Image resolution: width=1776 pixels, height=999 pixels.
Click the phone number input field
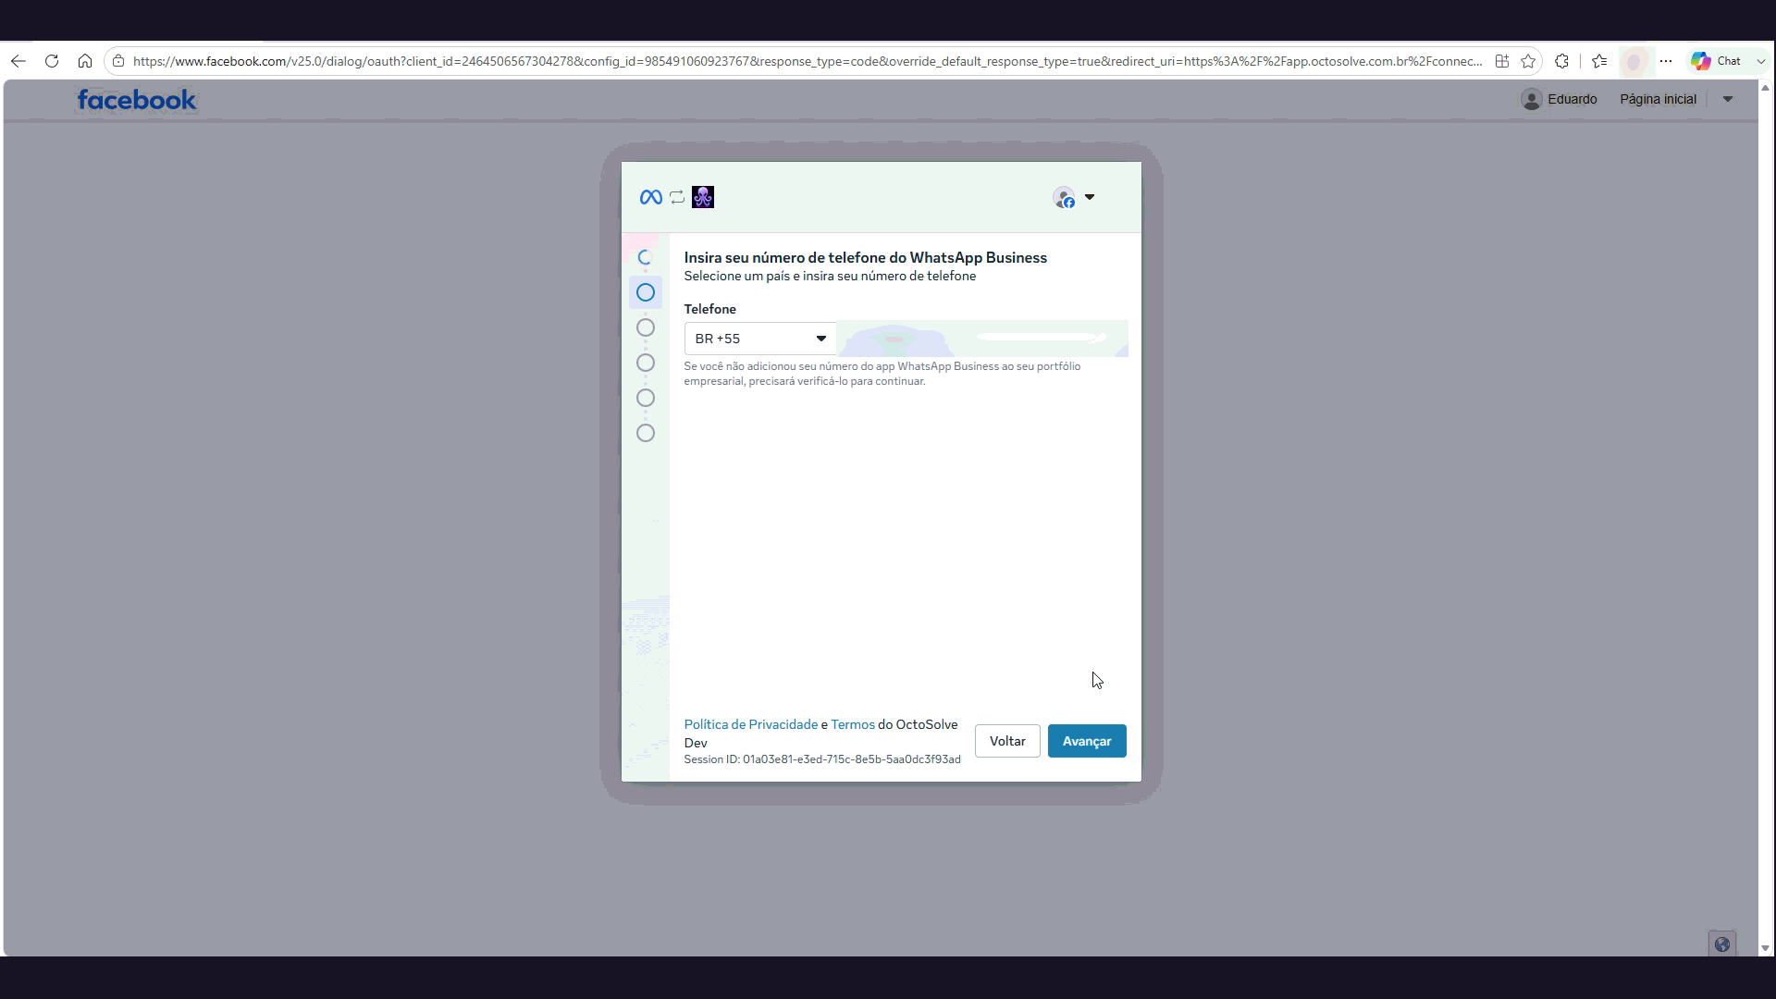click(982, 339)
